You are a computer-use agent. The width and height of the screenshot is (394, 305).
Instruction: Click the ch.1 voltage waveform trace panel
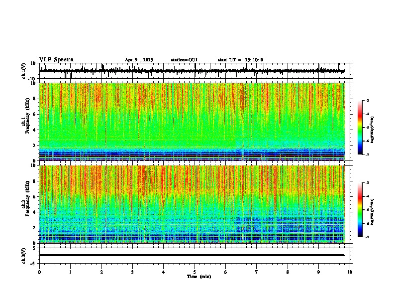point(195,71)
